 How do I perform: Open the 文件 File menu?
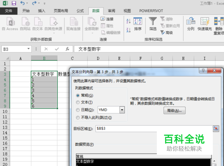[x=9, y=11]
